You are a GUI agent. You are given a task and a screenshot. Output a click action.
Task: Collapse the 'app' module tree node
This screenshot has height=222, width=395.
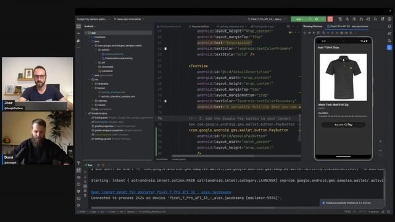(x=86, y=33)
